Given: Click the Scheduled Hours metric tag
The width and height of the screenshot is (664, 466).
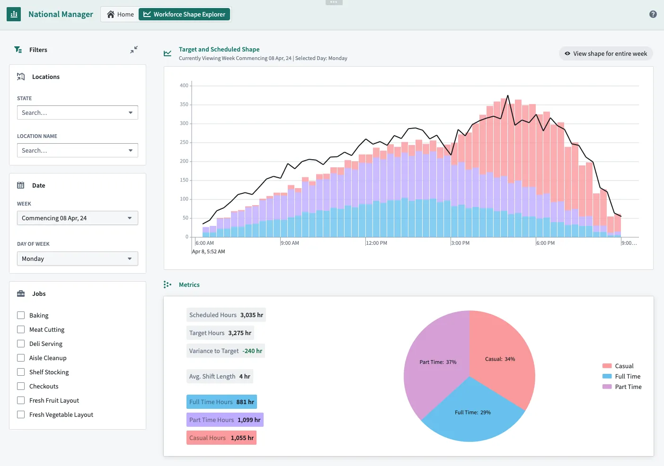Looking at the screenshot, I should click(226, 315).
